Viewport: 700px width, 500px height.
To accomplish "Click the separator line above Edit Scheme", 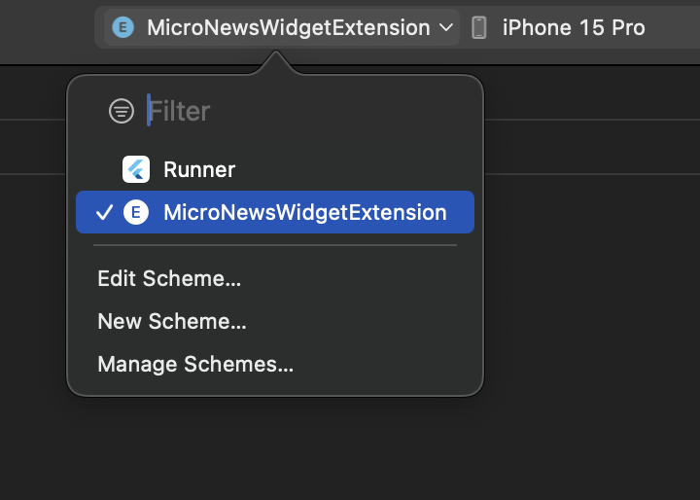I will coord(275,245).
